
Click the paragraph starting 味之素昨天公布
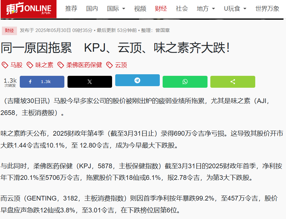(142, 139)
